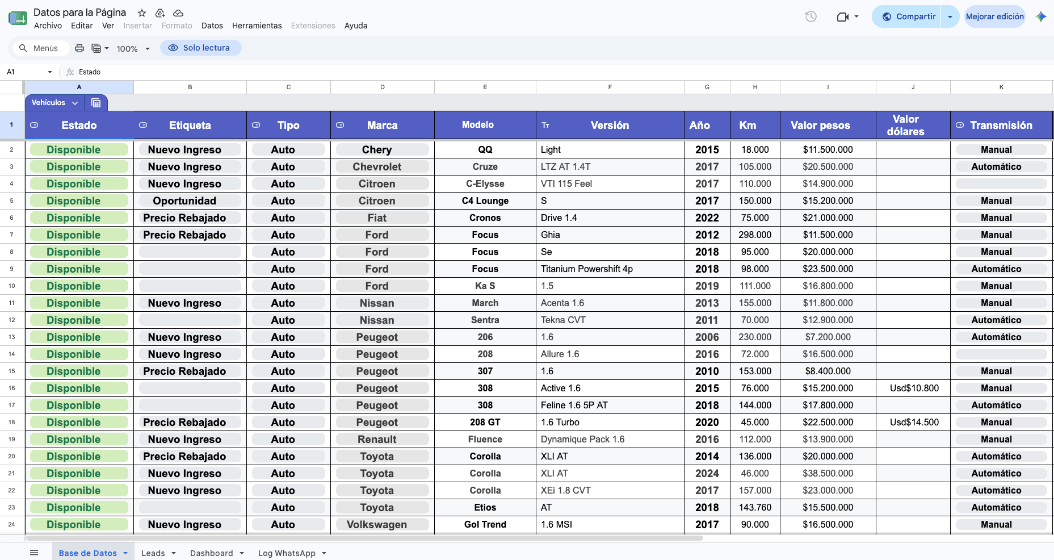Screen dimensions: 1054x560
Task: Click the Chery cell in Marca column
Action: 383,149
